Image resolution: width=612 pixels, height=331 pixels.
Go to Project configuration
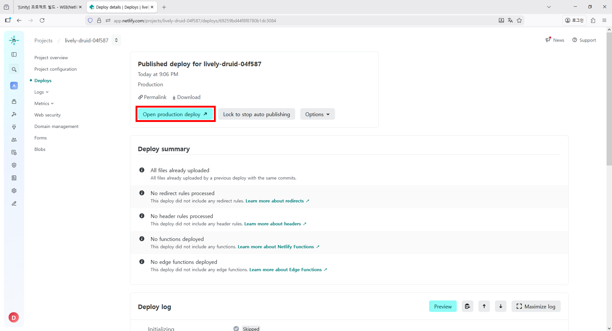point(55,69)
